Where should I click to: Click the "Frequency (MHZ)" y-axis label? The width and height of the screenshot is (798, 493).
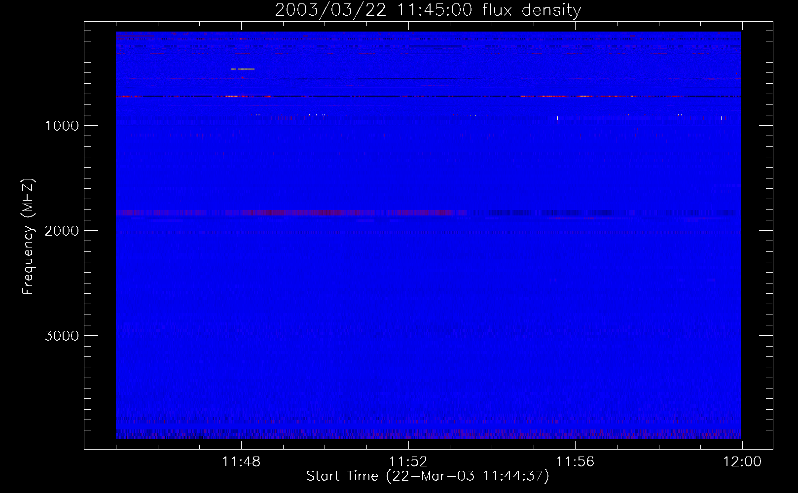[x=29, y=237]
